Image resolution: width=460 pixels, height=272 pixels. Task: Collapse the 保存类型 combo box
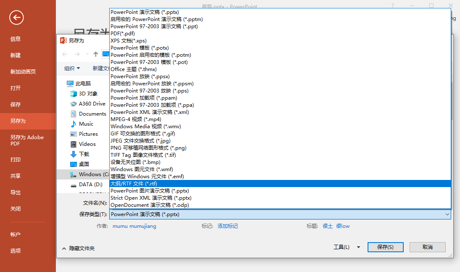coord(447,214)
